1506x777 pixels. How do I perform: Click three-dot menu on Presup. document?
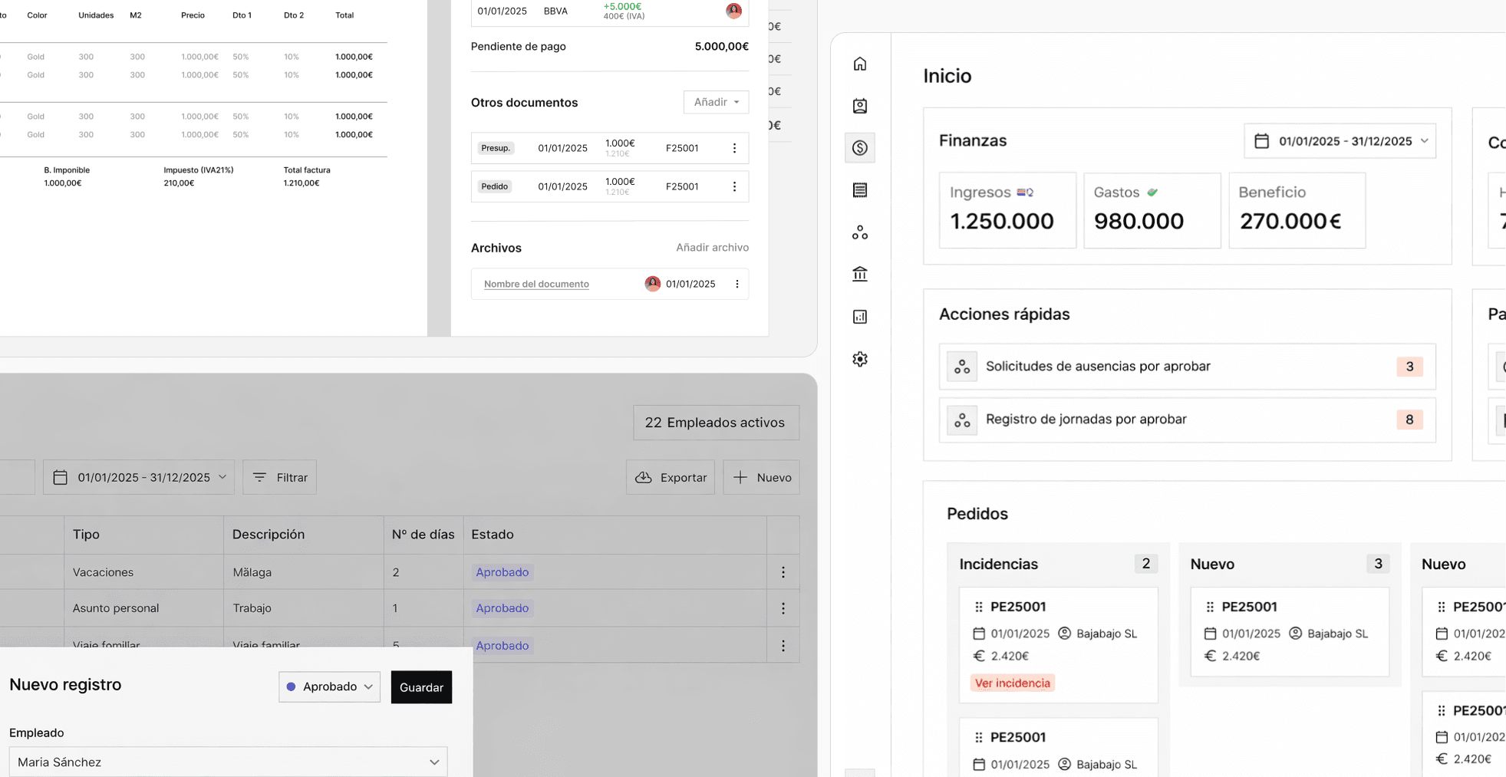734,148
